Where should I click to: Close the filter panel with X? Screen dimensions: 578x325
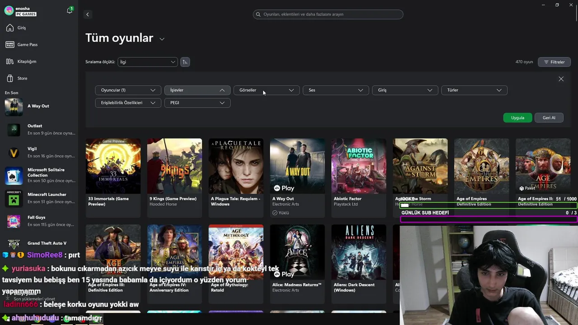[561, 79]
